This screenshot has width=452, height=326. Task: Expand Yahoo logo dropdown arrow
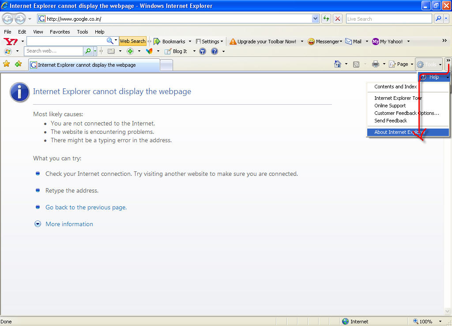(23, 41)
